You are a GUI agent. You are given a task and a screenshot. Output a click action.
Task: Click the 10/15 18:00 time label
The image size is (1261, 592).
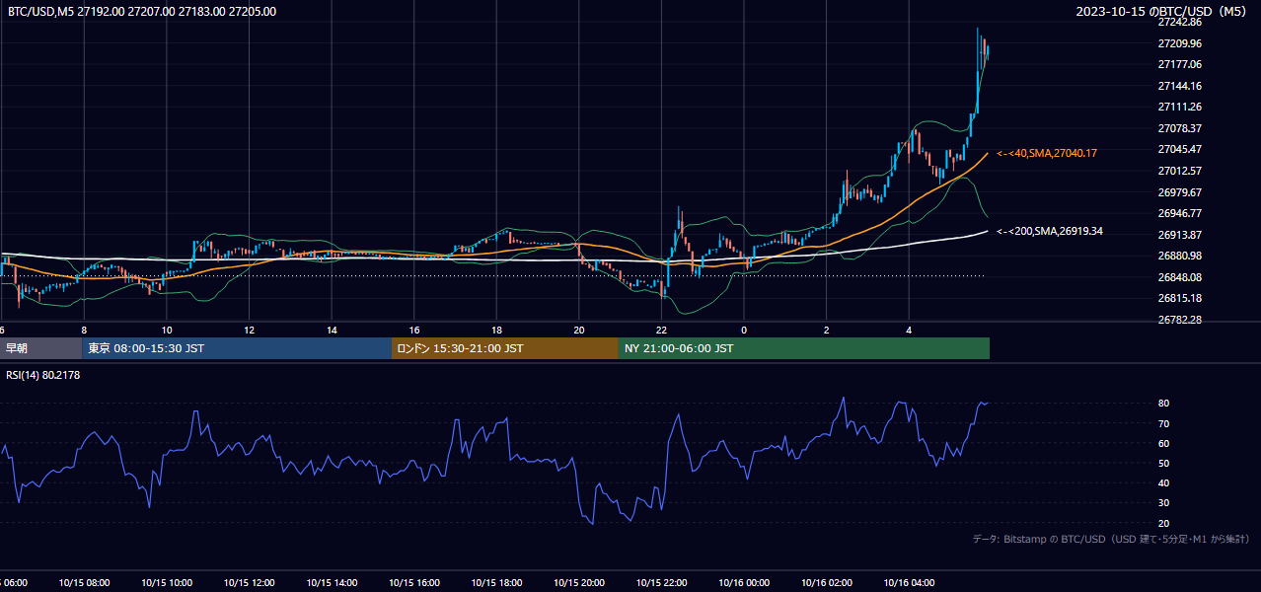tap(496, 583)
